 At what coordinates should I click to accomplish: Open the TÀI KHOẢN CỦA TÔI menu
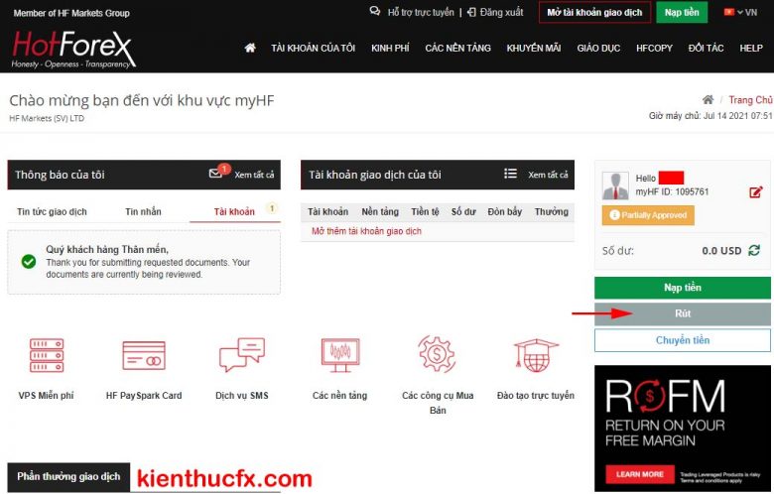pyautogui.click(x=313, y=48)
